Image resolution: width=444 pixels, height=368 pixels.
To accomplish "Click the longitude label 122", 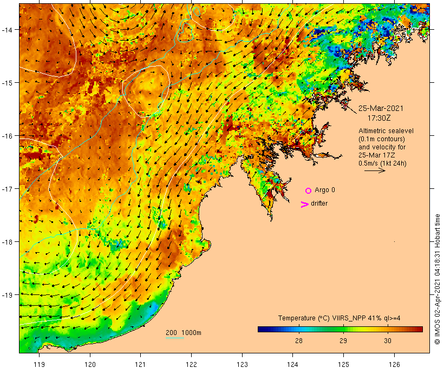I will (192, 364).
